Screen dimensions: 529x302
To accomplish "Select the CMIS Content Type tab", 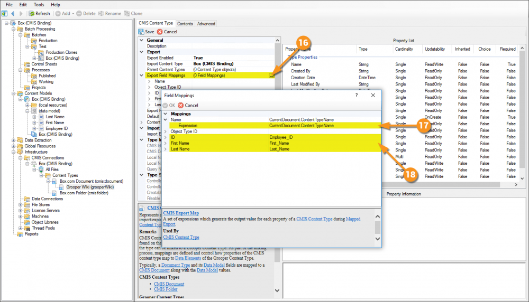I will click(x=156, y=23).
